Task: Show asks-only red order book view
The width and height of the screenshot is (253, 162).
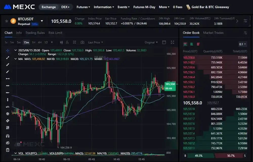Action: [x=198, y=44]
